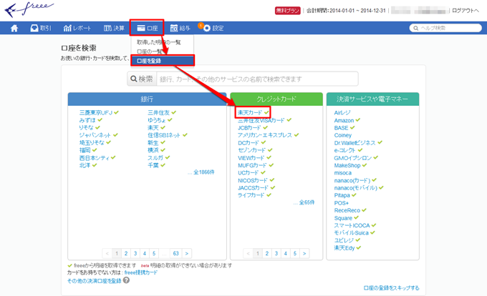Click 口座の登録をスキップする link

pyautogui.click(x=391, y=288)
